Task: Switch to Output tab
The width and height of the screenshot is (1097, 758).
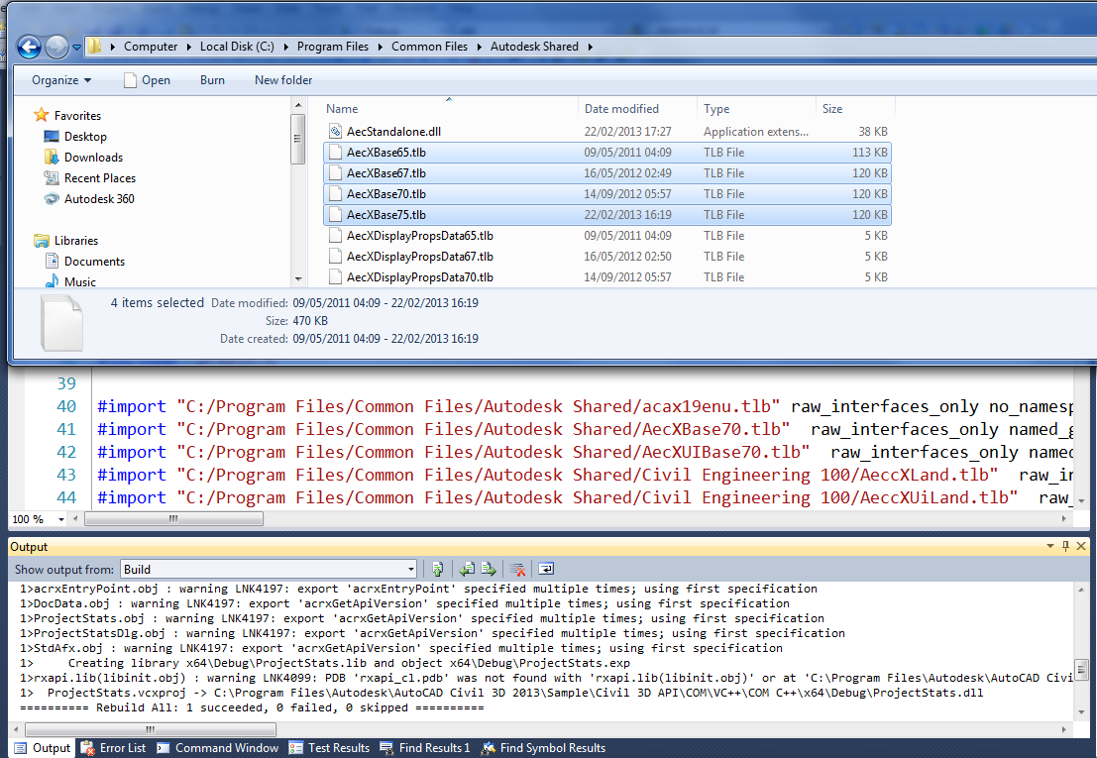Action: (x=42, y=748)
